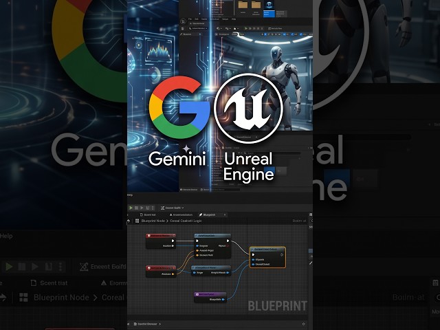Select the lower red event node header
Screen dimensions: 440x330
click(x=161, y=268)
